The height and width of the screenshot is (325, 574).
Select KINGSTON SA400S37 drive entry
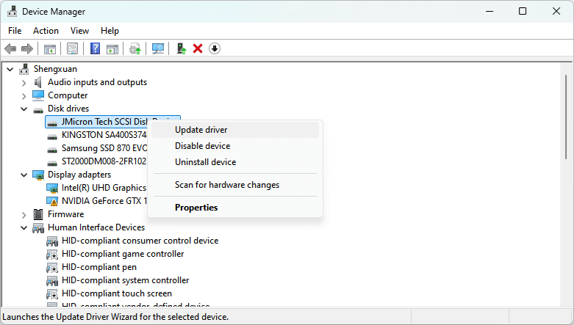[104, 135]
